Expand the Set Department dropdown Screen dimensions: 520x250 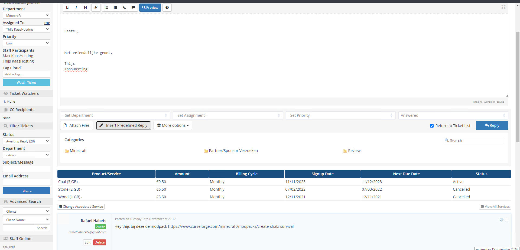115,115
